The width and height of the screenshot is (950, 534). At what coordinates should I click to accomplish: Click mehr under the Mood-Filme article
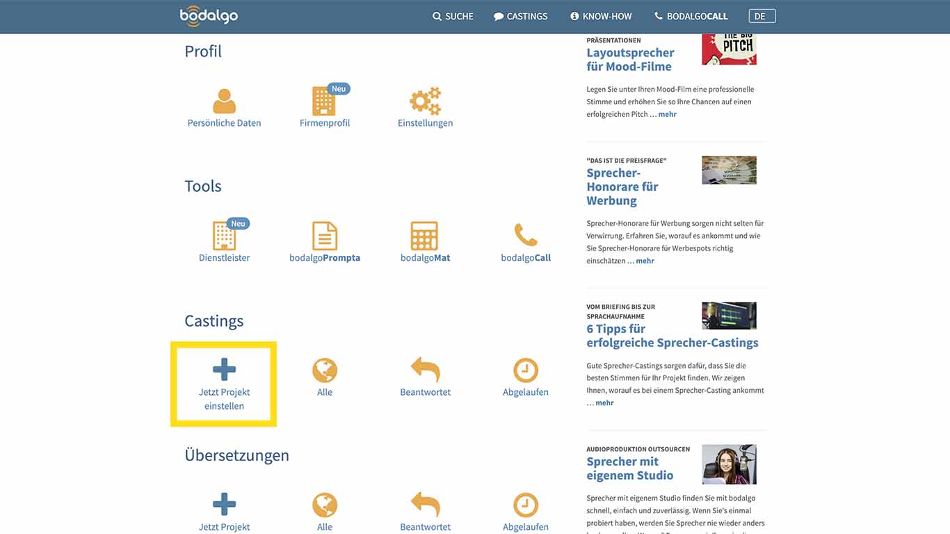(668, 114)
